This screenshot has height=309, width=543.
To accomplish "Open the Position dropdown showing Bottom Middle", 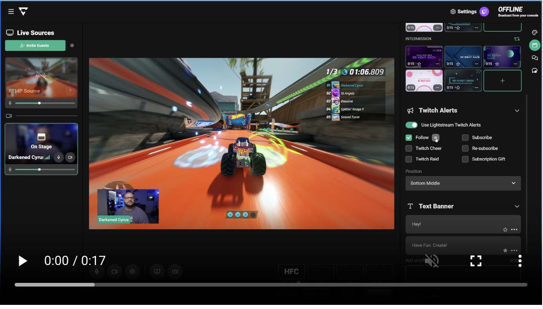I will 463,183.
